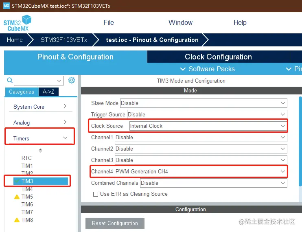Switch to the Clock Configuration tab
The image size is (302, 232).
click(x=219, y=57)
